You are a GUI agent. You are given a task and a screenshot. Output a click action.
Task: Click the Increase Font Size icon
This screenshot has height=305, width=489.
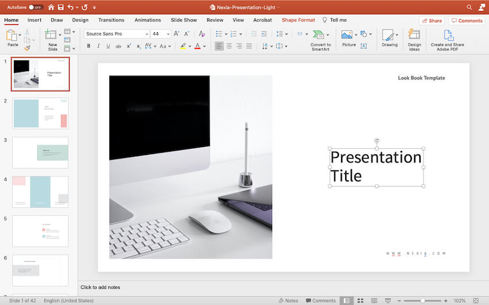click(177, 34)
